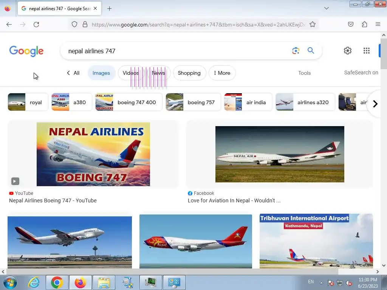Open the Tools filter options

304,73
